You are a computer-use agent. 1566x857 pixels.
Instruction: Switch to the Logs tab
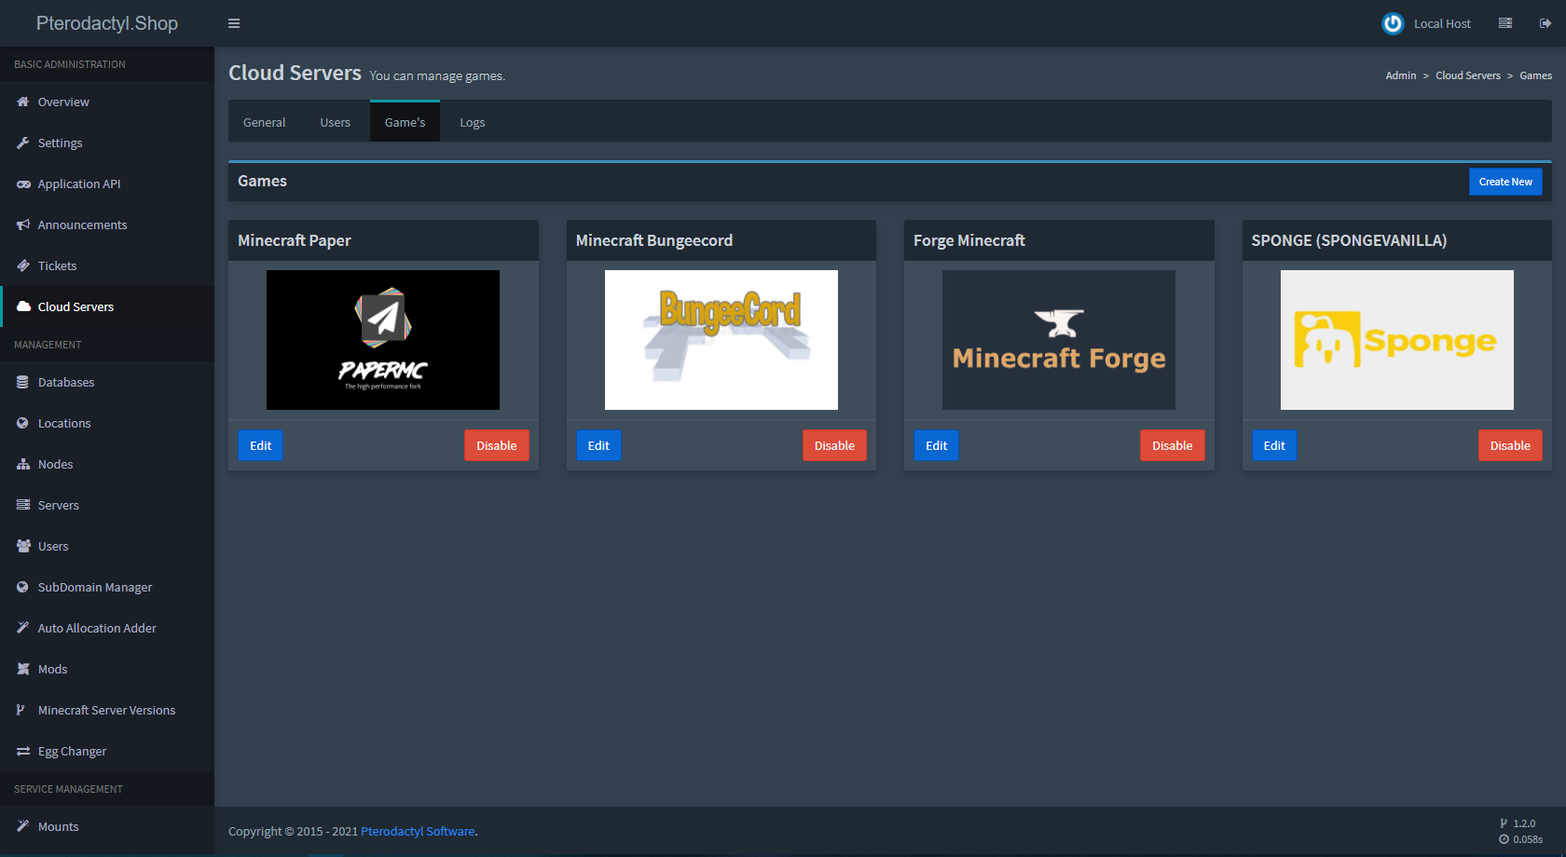[x=472, y=122]
